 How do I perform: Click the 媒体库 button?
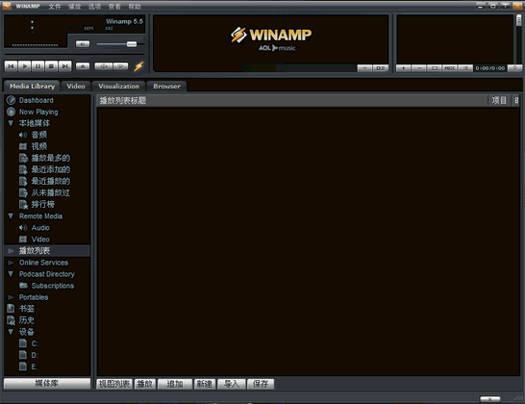[47, 384]
